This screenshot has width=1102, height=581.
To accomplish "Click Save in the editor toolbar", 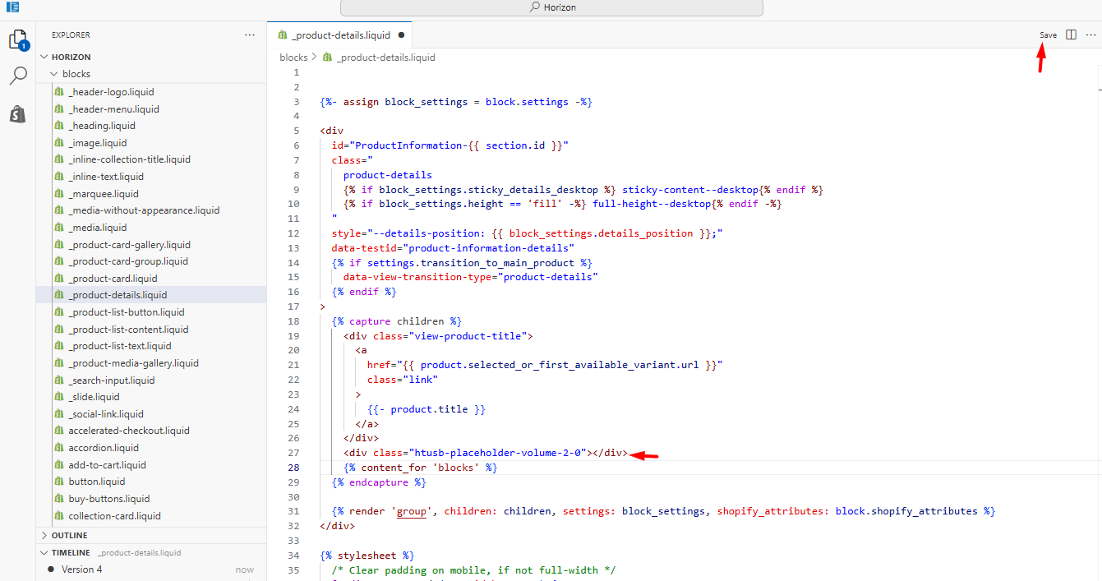I will point(1048,35).
